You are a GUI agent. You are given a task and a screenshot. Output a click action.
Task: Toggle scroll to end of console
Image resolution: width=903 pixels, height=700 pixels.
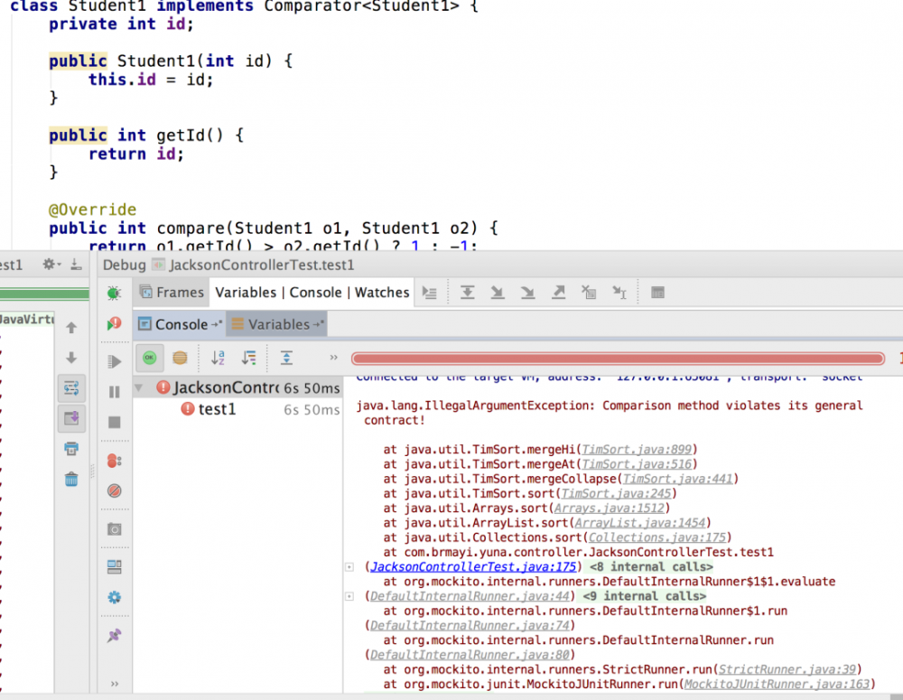(71, 418)
